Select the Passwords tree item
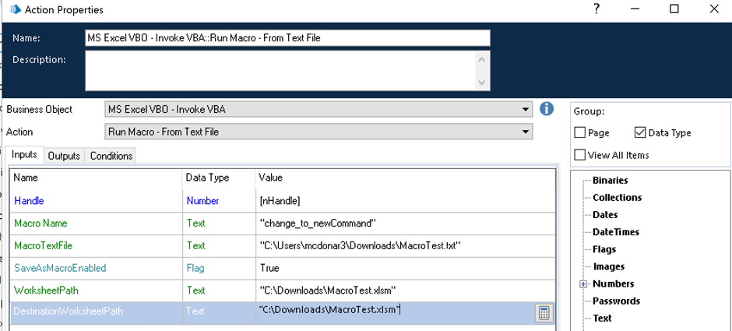 [616, 301]
